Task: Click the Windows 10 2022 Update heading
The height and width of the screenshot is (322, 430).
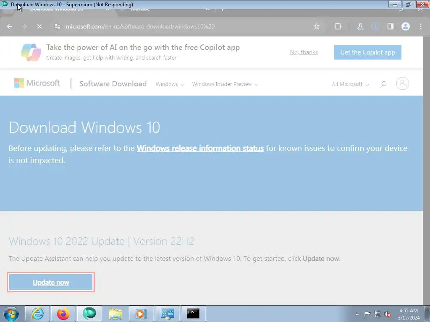Action: (102, 241)
